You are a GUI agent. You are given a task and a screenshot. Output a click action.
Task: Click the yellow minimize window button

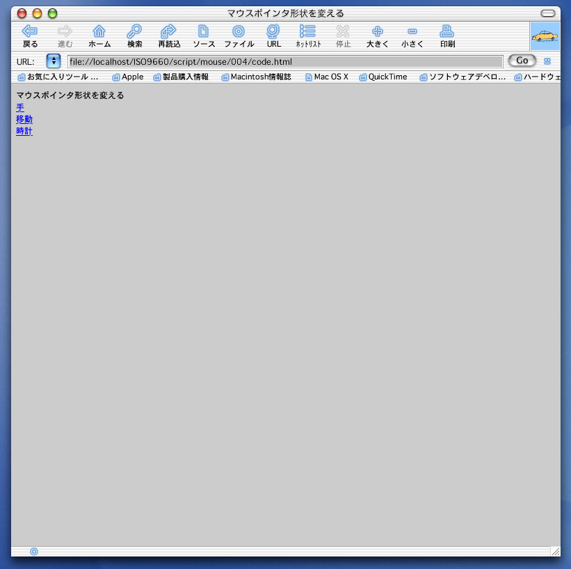[x=38, y=13]
